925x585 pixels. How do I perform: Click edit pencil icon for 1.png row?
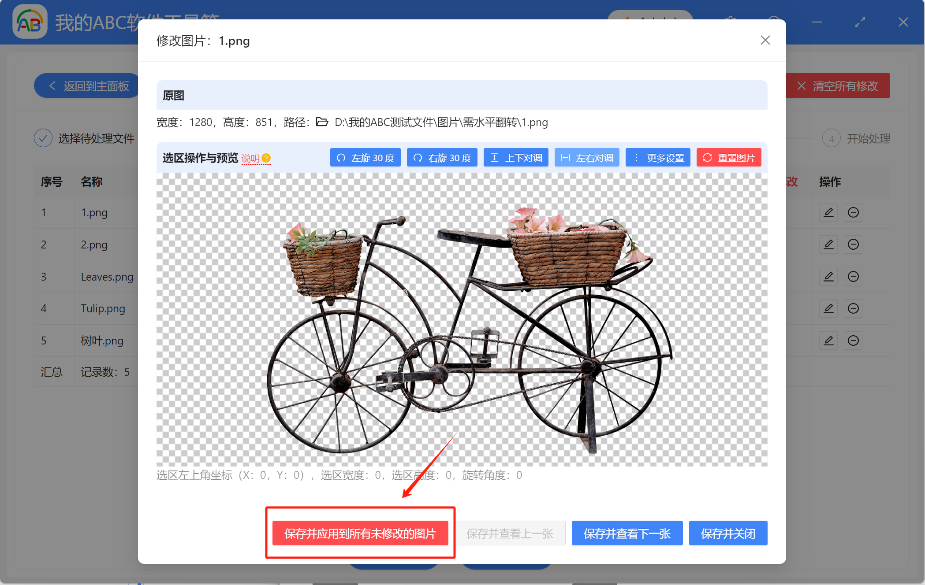828,212
